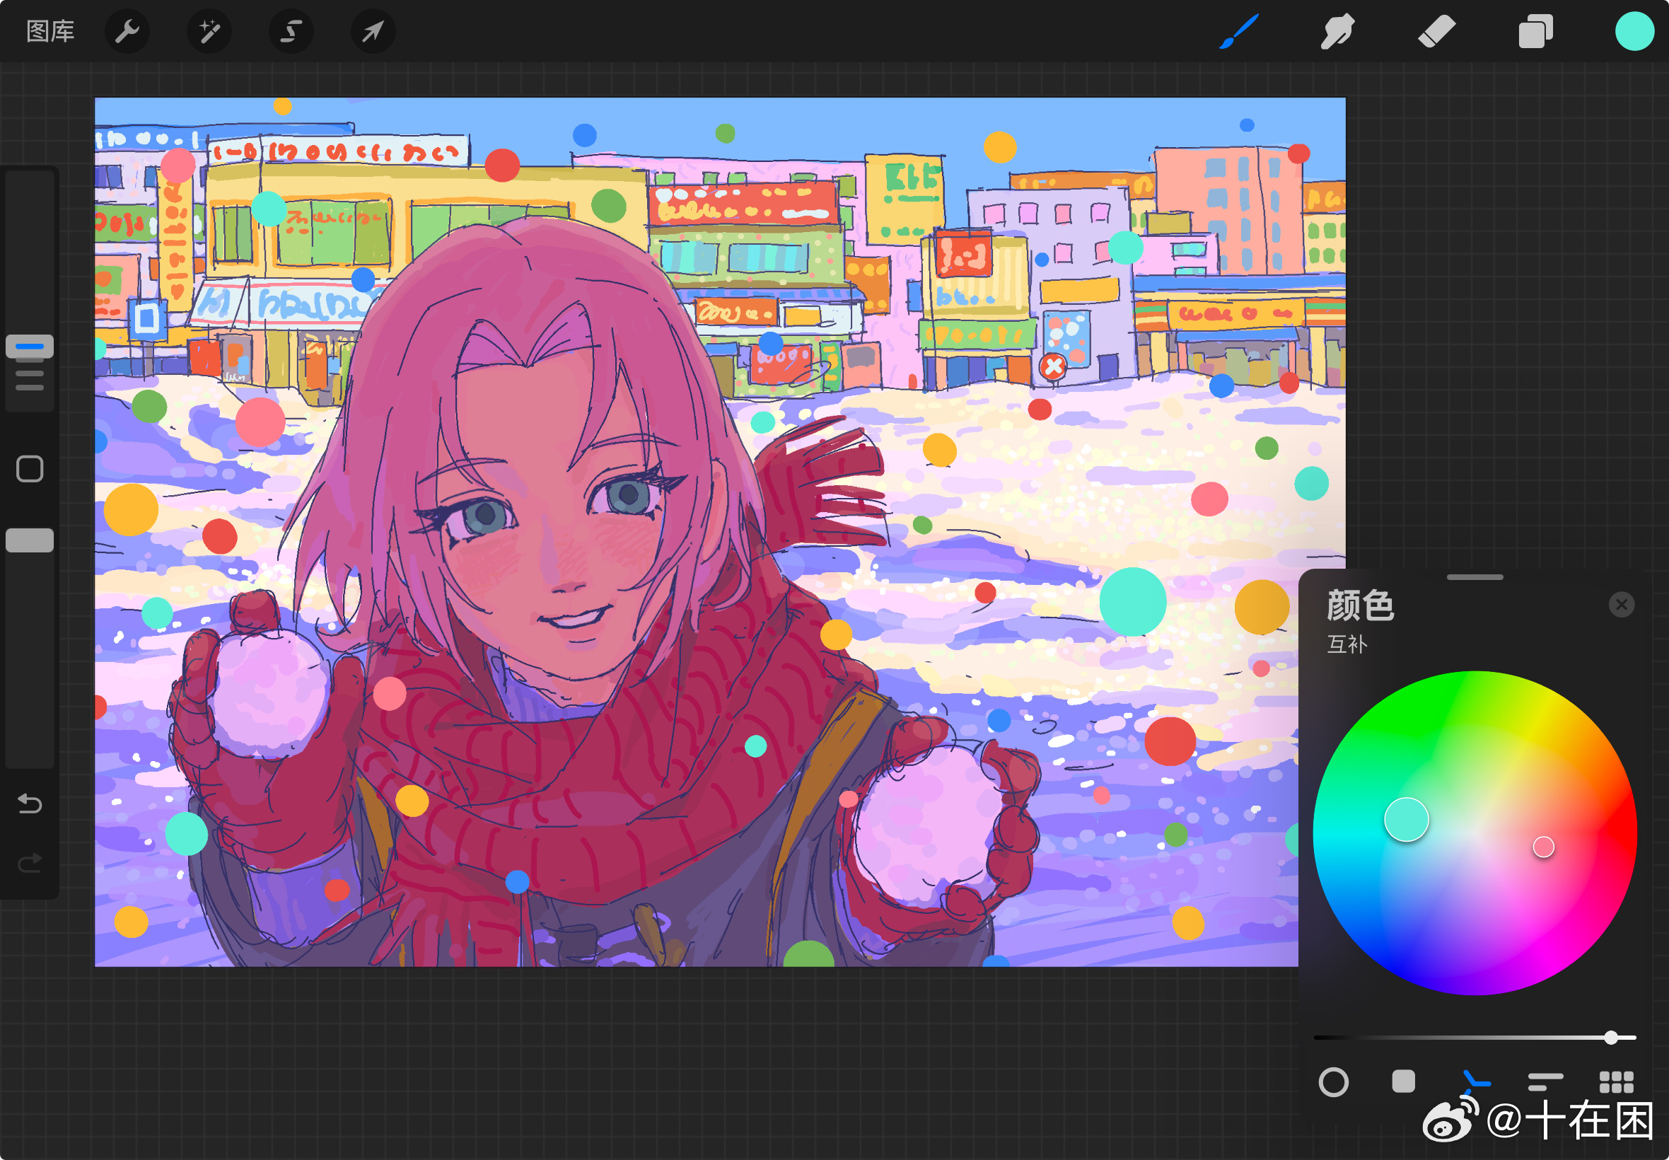Viewport: 1669px width, 1160px height.
Task: Tap the square modify button in sidebar
Action: [x=30, y=470]
